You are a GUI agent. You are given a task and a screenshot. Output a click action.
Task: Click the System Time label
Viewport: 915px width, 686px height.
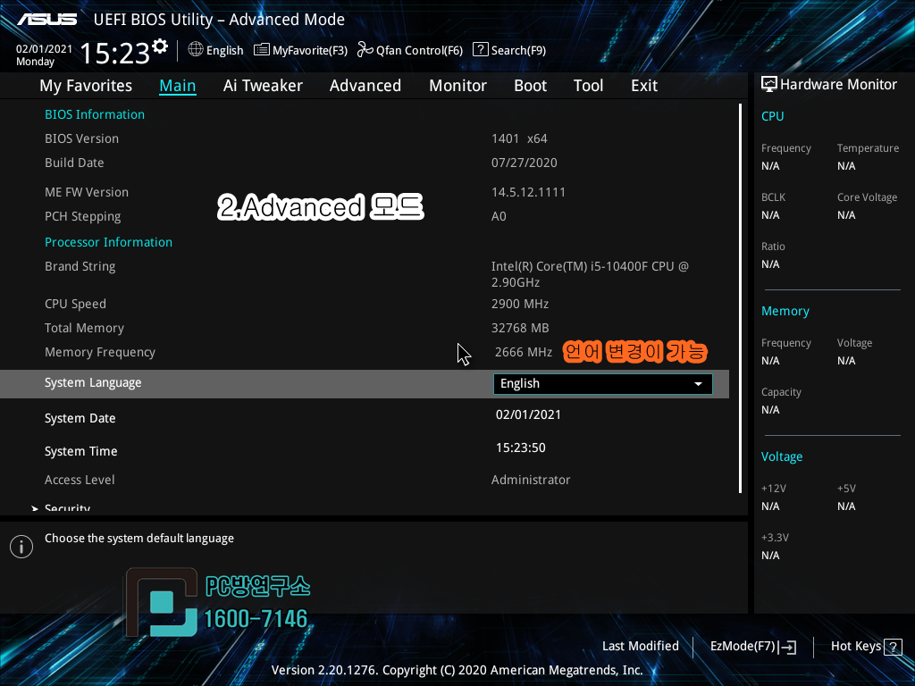pos(80,451)
